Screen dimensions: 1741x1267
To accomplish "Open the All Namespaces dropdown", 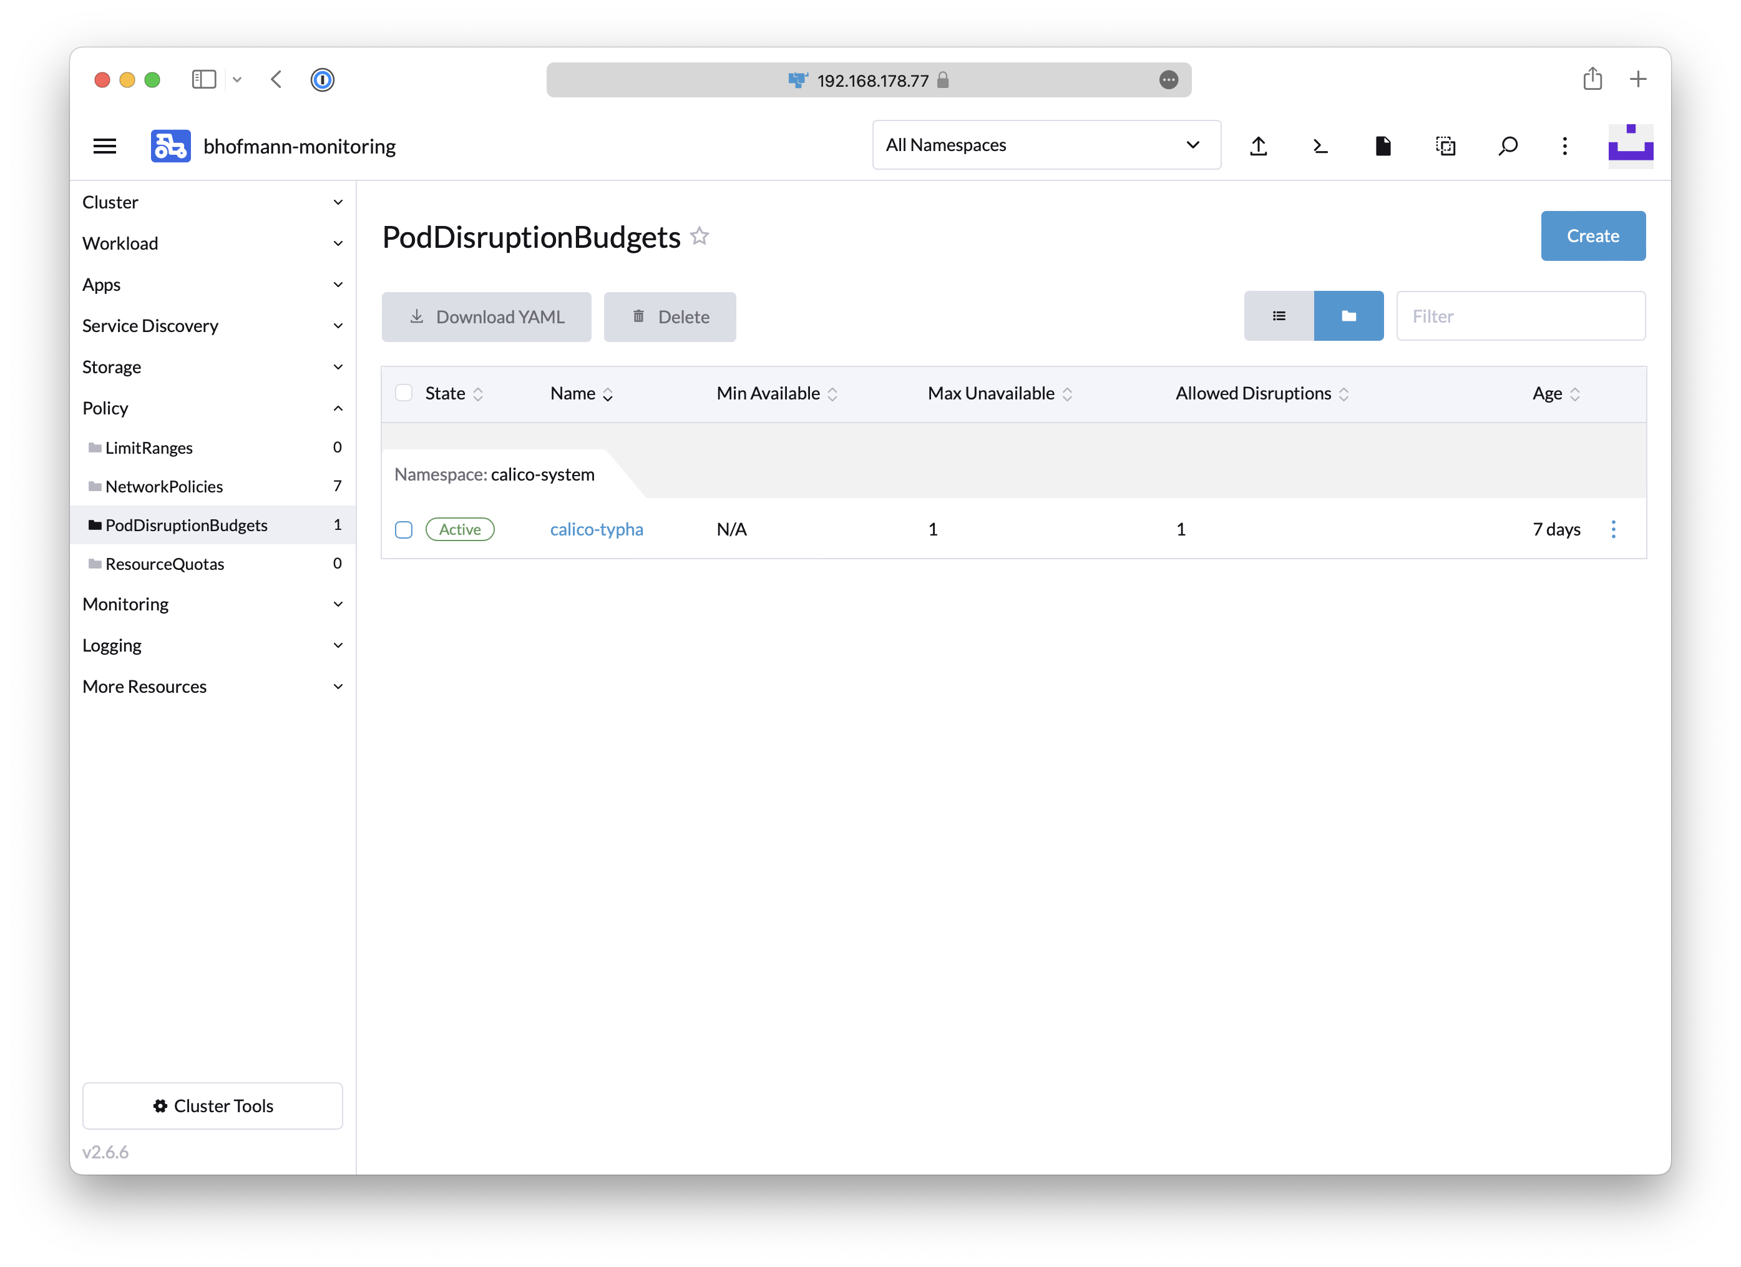I will tap(1046, 145).
